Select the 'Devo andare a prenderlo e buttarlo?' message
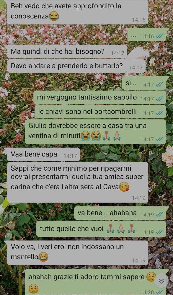 pyautogui.click(x=76, y=66)
